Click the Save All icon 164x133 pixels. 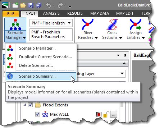[x=39, y=5]
